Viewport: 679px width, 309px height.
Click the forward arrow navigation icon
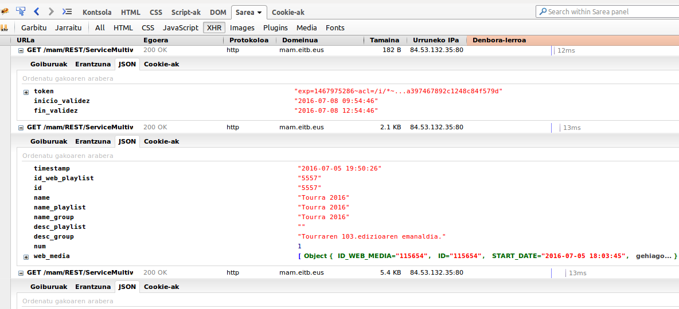click(x=52, y=11)
